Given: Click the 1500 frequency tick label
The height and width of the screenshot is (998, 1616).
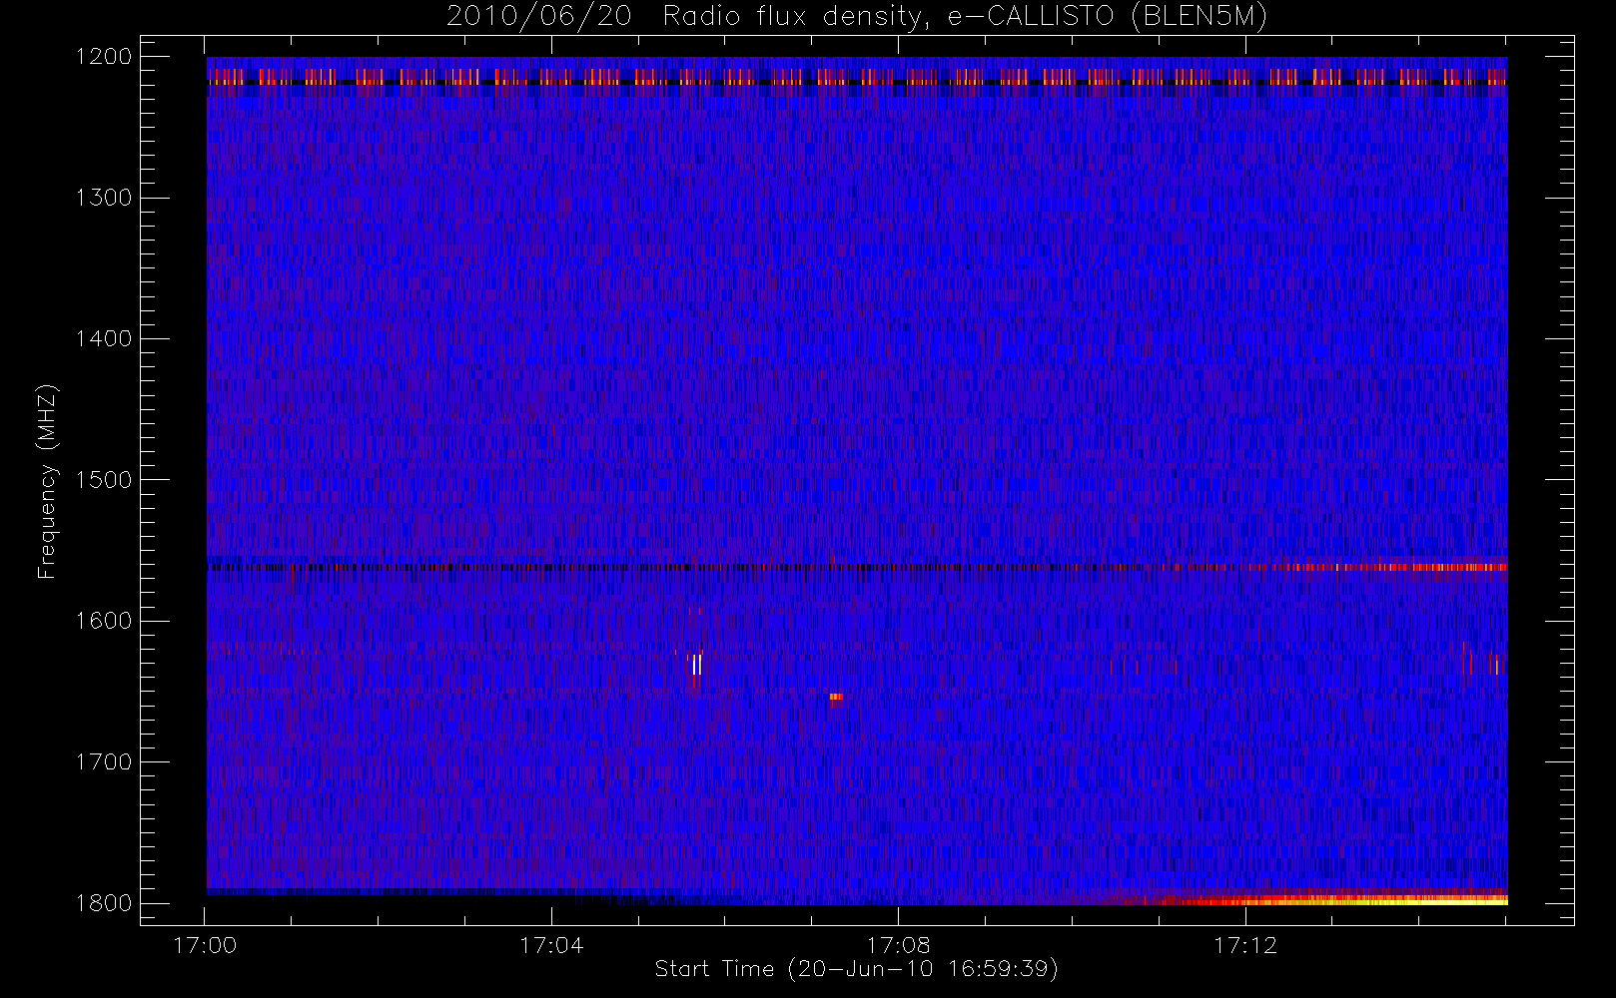Looking at the screenshot, I should [x=104, y=480].
